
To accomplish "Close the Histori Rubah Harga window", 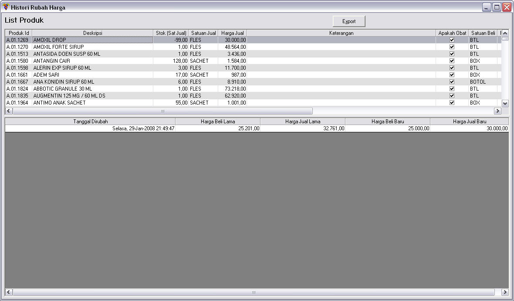I will (x=507, y=7).
